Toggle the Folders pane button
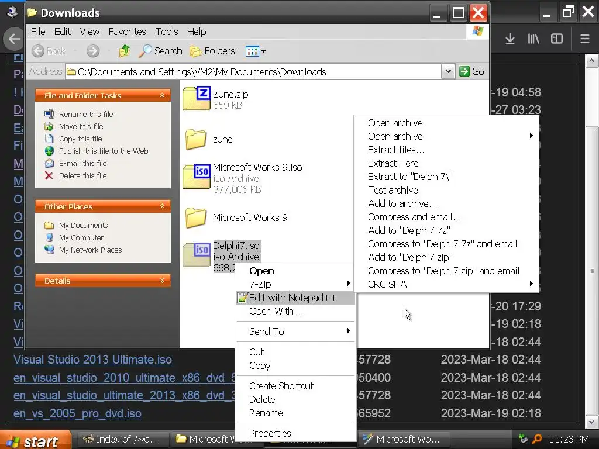This screenshot has width=599, height=449. (212, 51)
